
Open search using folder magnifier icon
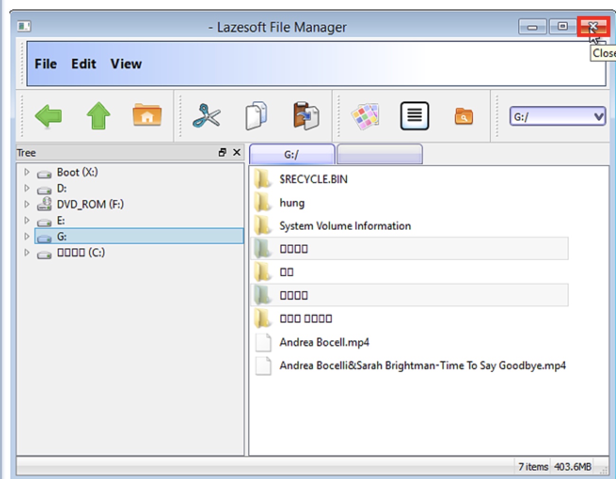tap(464, 116)
